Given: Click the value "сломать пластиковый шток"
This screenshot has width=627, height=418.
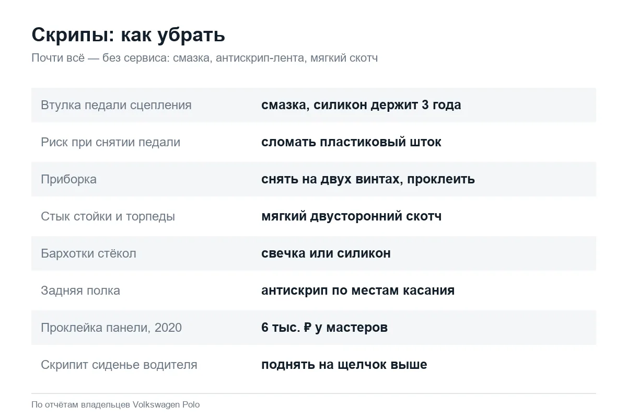Looking at the screenshot, I should 351,142.
